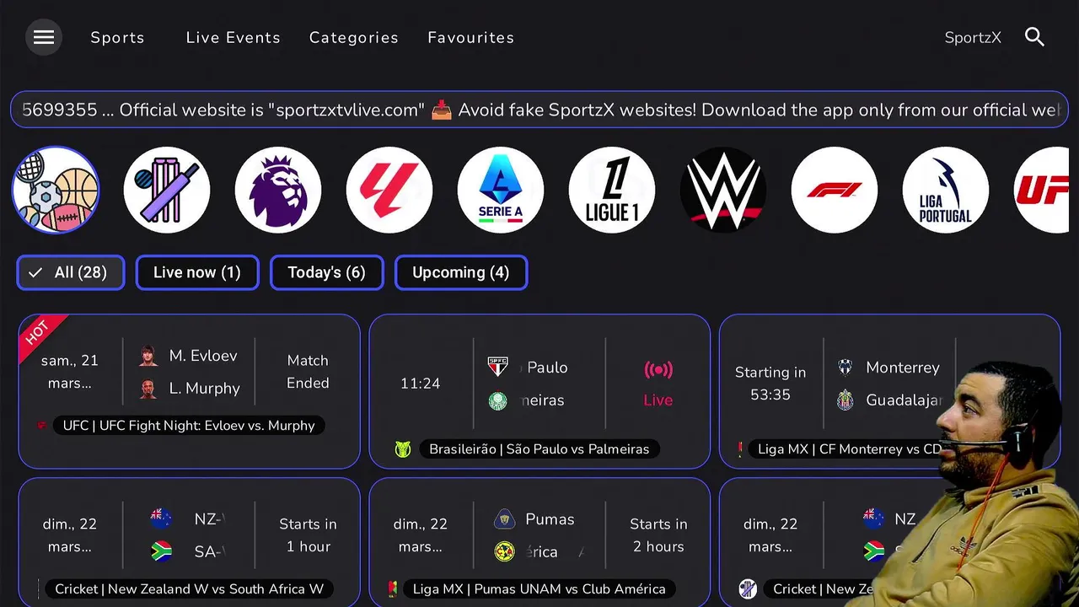Choose the Ligue 1 category icon

[612, 191]
